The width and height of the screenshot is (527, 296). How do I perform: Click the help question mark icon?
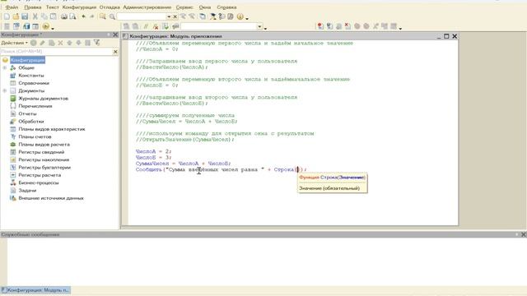point(222,16)
